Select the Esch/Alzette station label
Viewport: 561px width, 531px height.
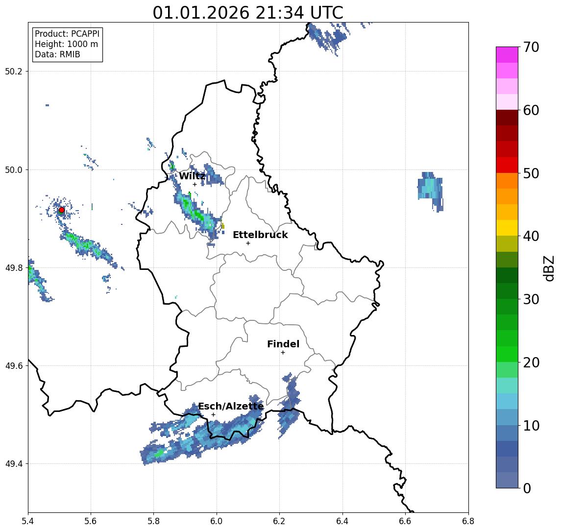click(x=231, y=406)
